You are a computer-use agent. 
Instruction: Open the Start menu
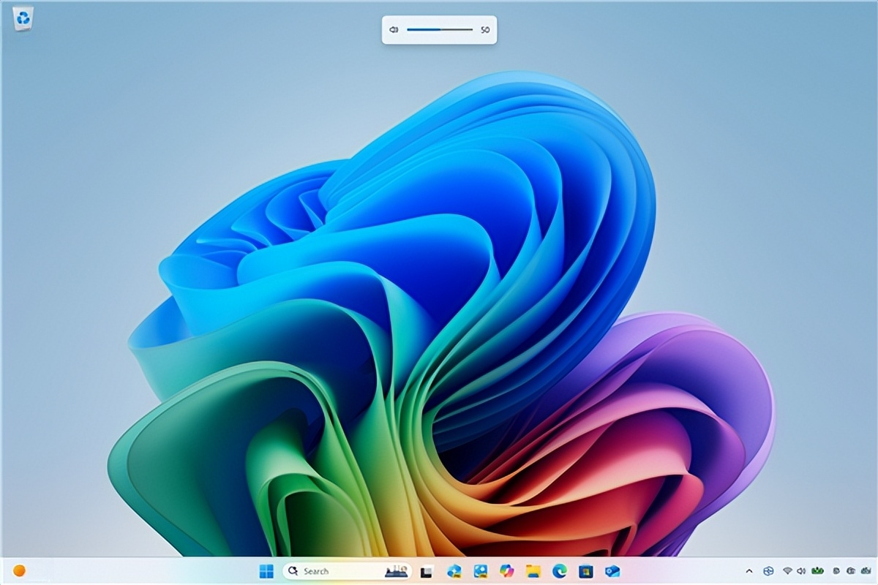coord(266,571)
